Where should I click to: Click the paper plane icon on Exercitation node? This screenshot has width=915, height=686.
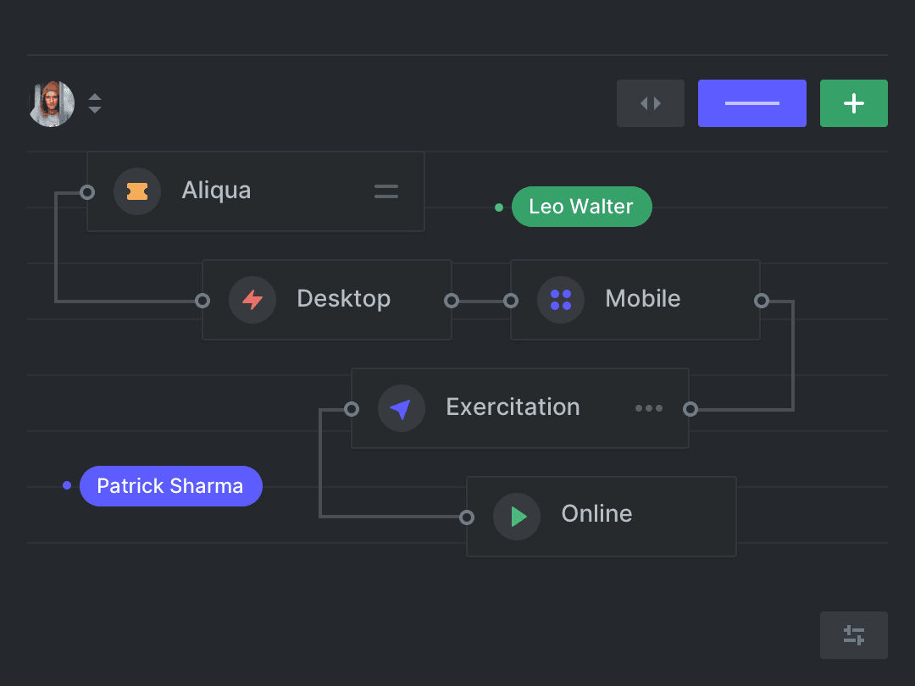point(402,407)
